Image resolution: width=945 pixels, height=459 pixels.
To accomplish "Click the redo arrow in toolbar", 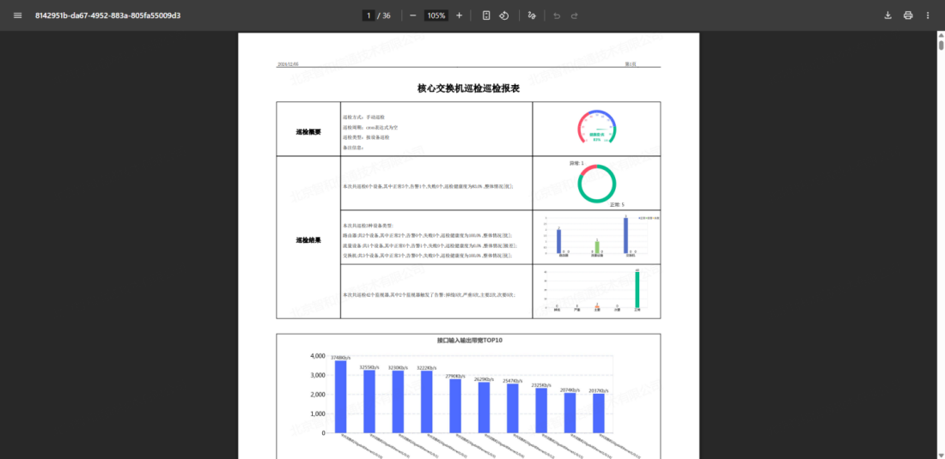I will tap(575, 15).
